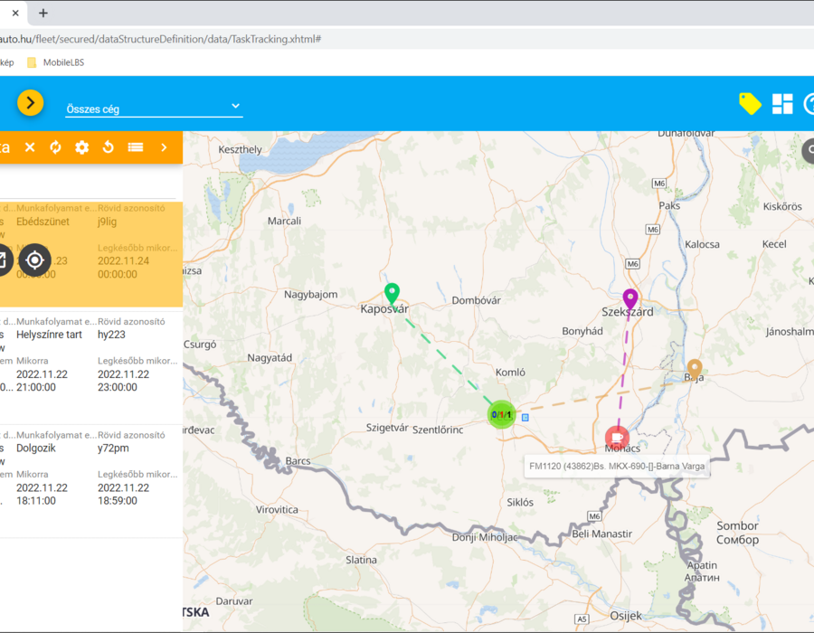Screen dimensions: 814x633
Task: Click short identifier j9lig
Action: [x=107, y=222]
